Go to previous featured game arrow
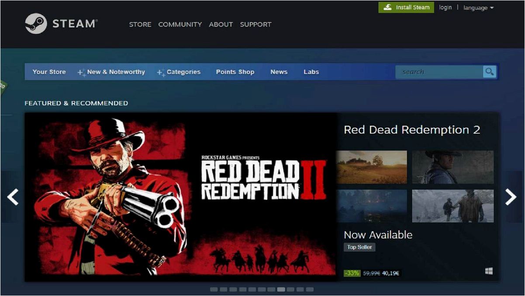This screenshot has height=296, width=525. (13, 197)
